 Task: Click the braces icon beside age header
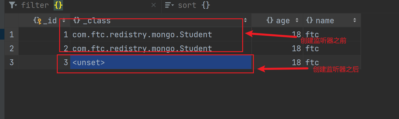(x=270, y=20)
